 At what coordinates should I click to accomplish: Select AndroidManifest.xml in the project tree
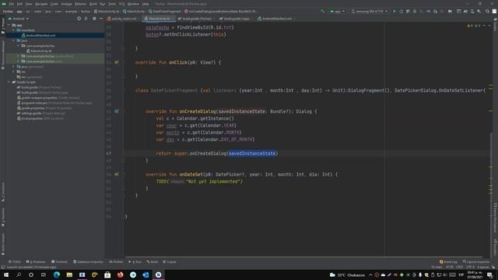coord(40,35)
